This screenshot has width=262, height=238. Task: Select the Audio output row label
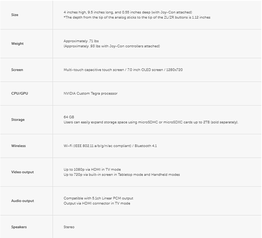tap(22, 201)
